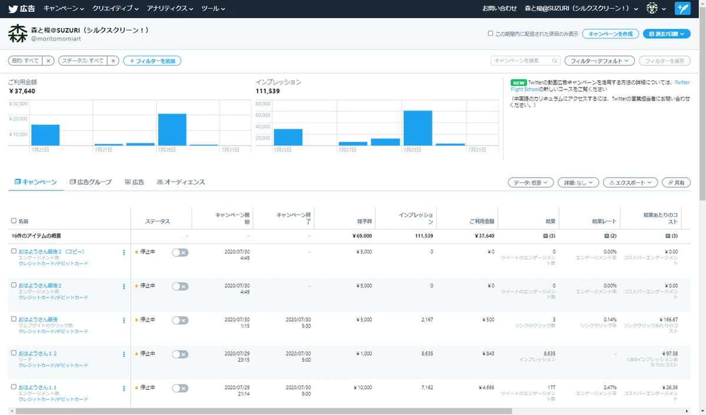Open the three-dot menu for おはようさん１１

pos(124,389)
